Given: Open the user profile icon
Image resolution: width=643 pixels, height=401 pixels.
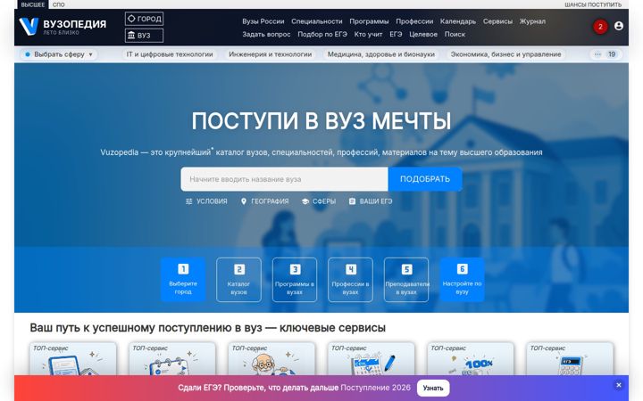Looking at the screenshot, I should [619, 26].
